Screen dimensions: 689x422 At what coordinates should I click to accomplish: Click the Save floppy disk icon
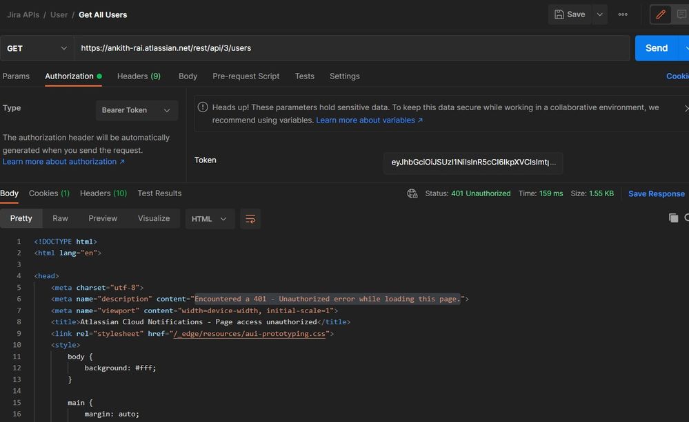[x=559, y=14]
